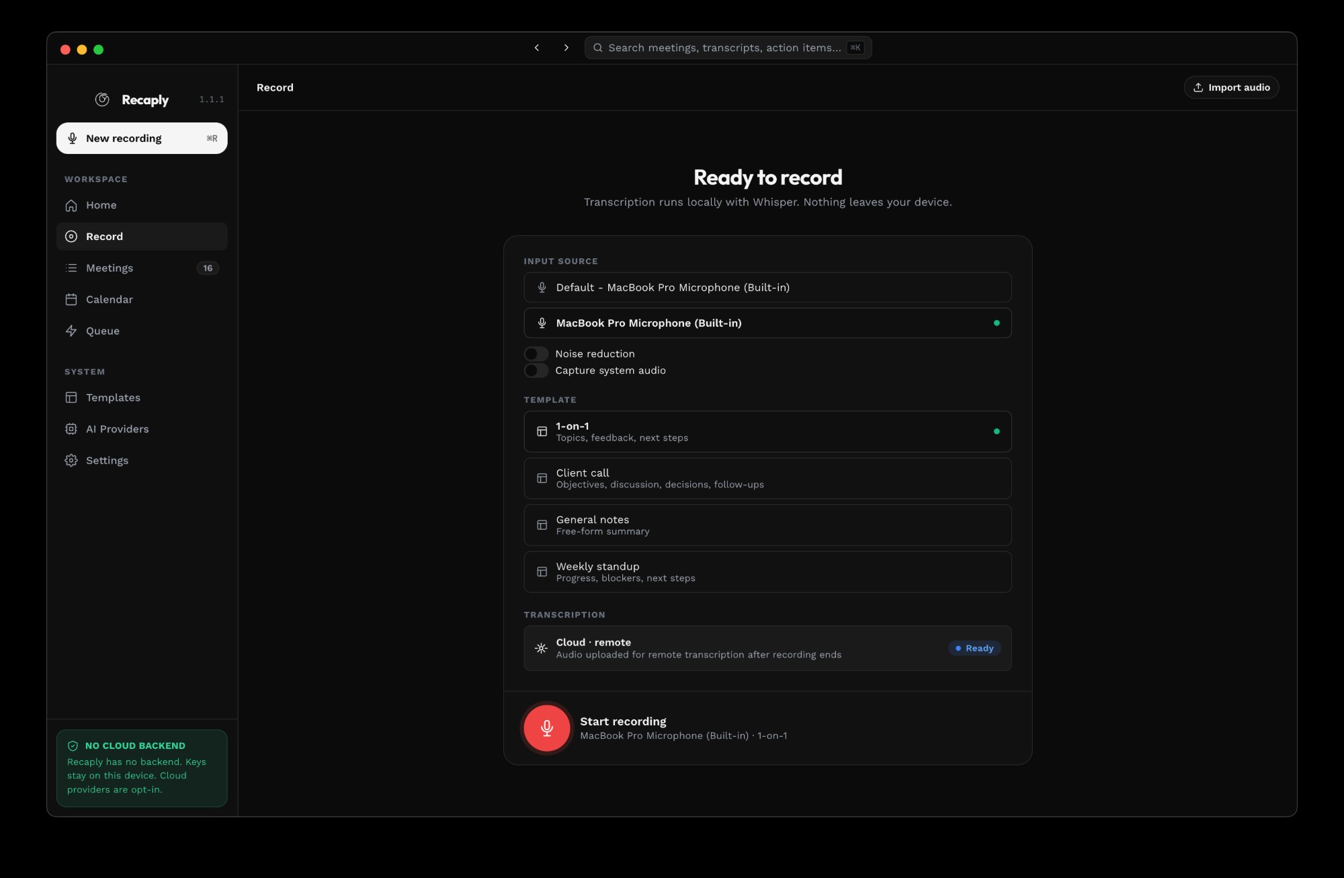Viewport: 1344px width, 878px height.
Task: Click the red microphone record button
Action: click(x=547, y=728)
